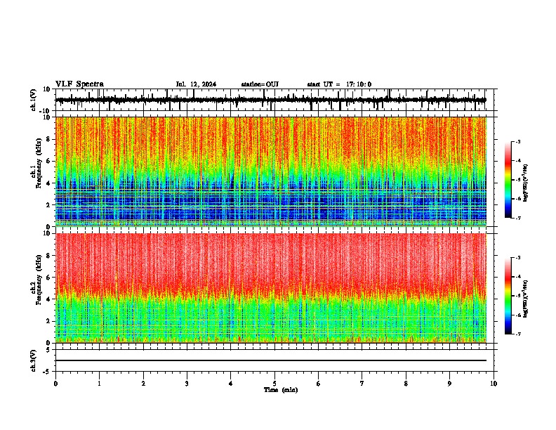Click the '6' kHz tick of ch.2 spectrogram
Viewport: 556px width, 430px height.
tap(48, 278)
